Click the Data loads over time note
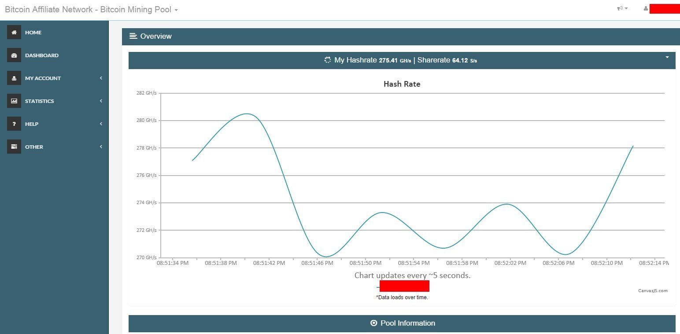This screenshot has height=334, width=680. click(x=402, y=297)
